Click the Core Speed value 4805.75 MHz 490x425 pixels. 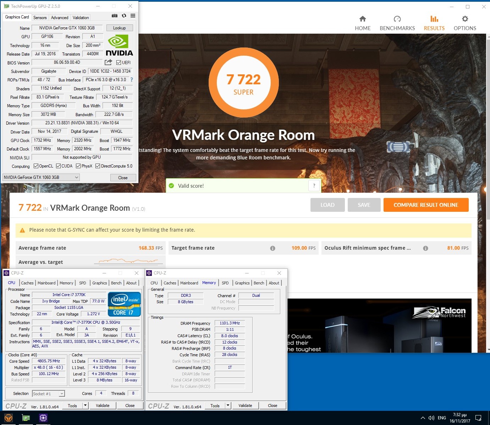(x=49, y=361)
